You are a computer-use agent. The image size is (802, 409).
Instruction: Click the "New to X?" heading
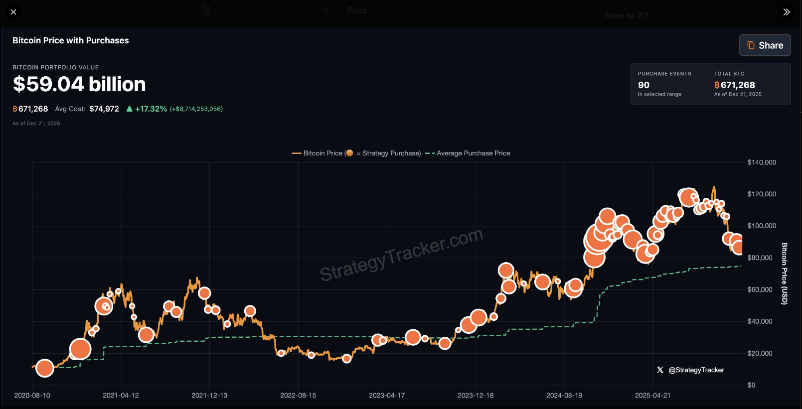(x=627, y=15)
